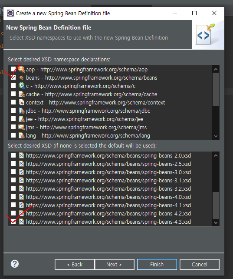Enable the jee namespace checkbox
Viewport: 233px width, 279px height.
point(13,118)
